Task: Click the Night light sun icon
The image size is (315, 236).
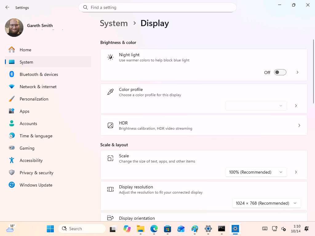Action: click(x=110, y=57)
